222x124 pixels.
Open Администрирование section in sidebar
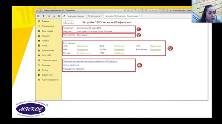point(51,80)
